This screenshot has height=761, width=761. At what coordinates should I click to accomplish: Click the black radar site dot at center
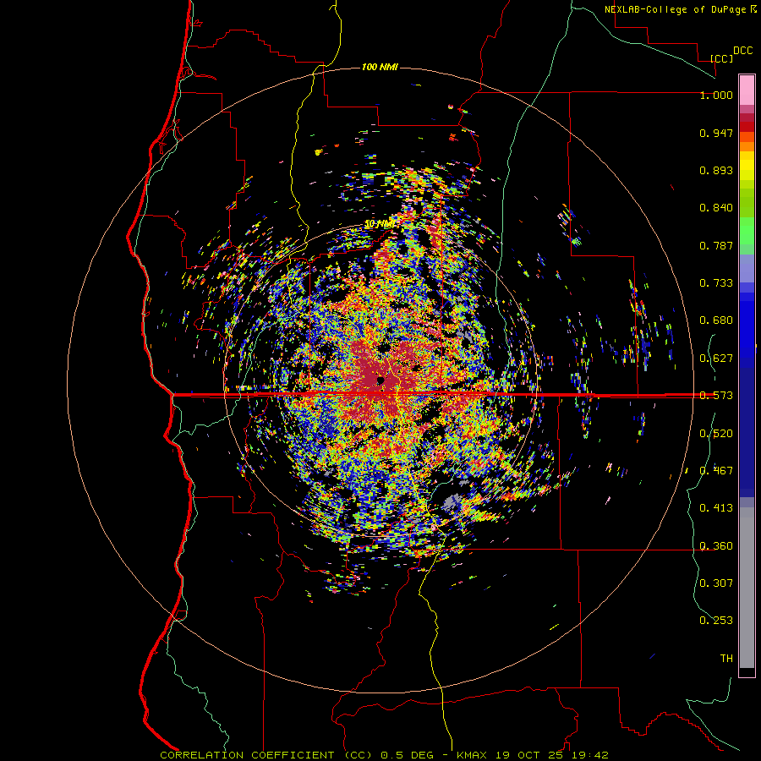tap(380, 380)
